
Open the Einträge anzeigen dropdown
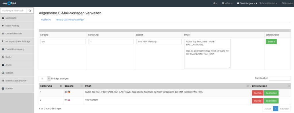tap(45, 79)
